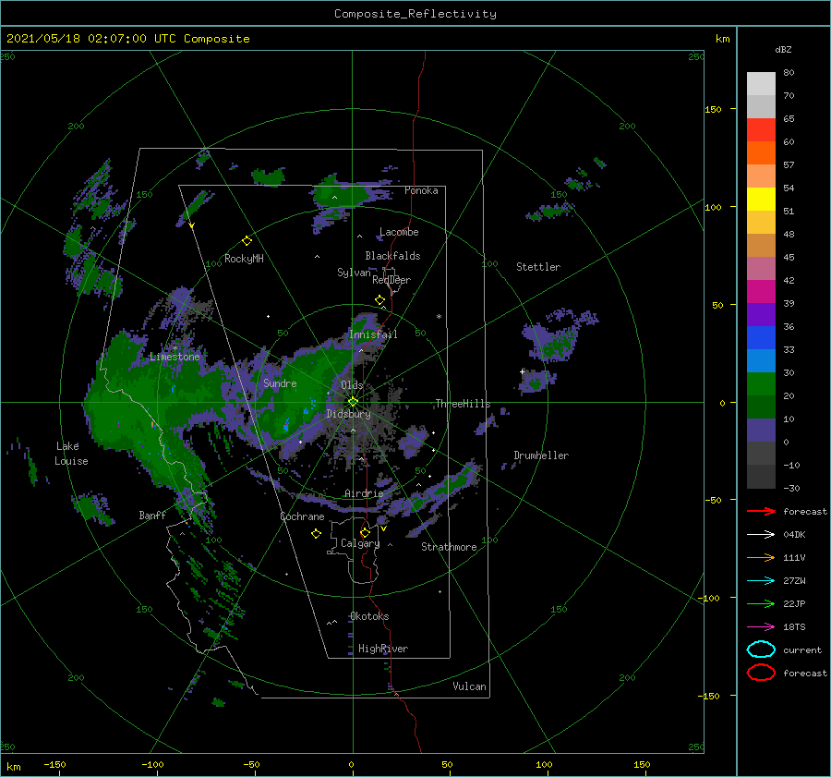Click the Limestone label on the map
The image size is (831, 777).
pos(175,357)
